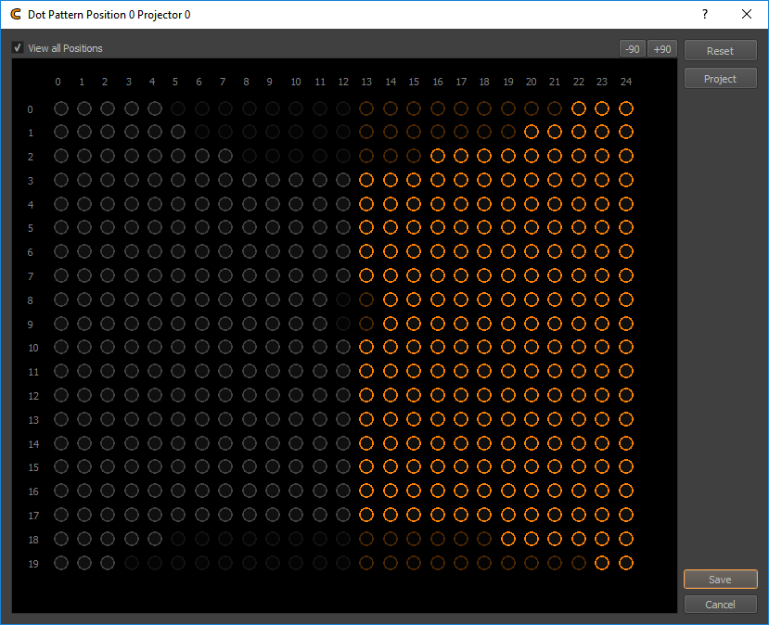Open help via the title bar question mark
Image resolution: width=769 pixels, height=625 pixels.
705,15
